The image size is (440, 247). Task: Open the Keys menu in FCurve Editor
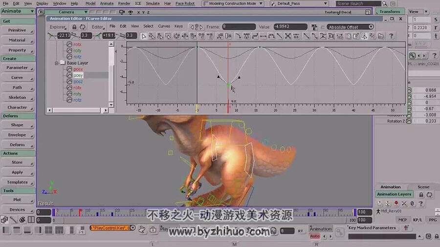click(x=178, y=26)
